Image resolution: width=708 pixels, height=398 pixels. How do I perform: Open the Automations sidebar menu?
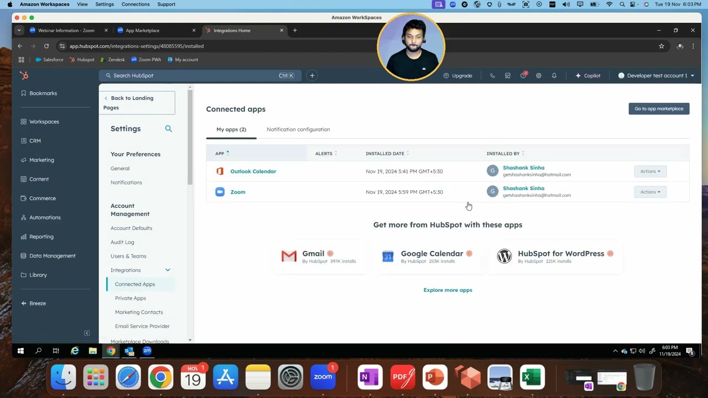click(x=40, y=217)
